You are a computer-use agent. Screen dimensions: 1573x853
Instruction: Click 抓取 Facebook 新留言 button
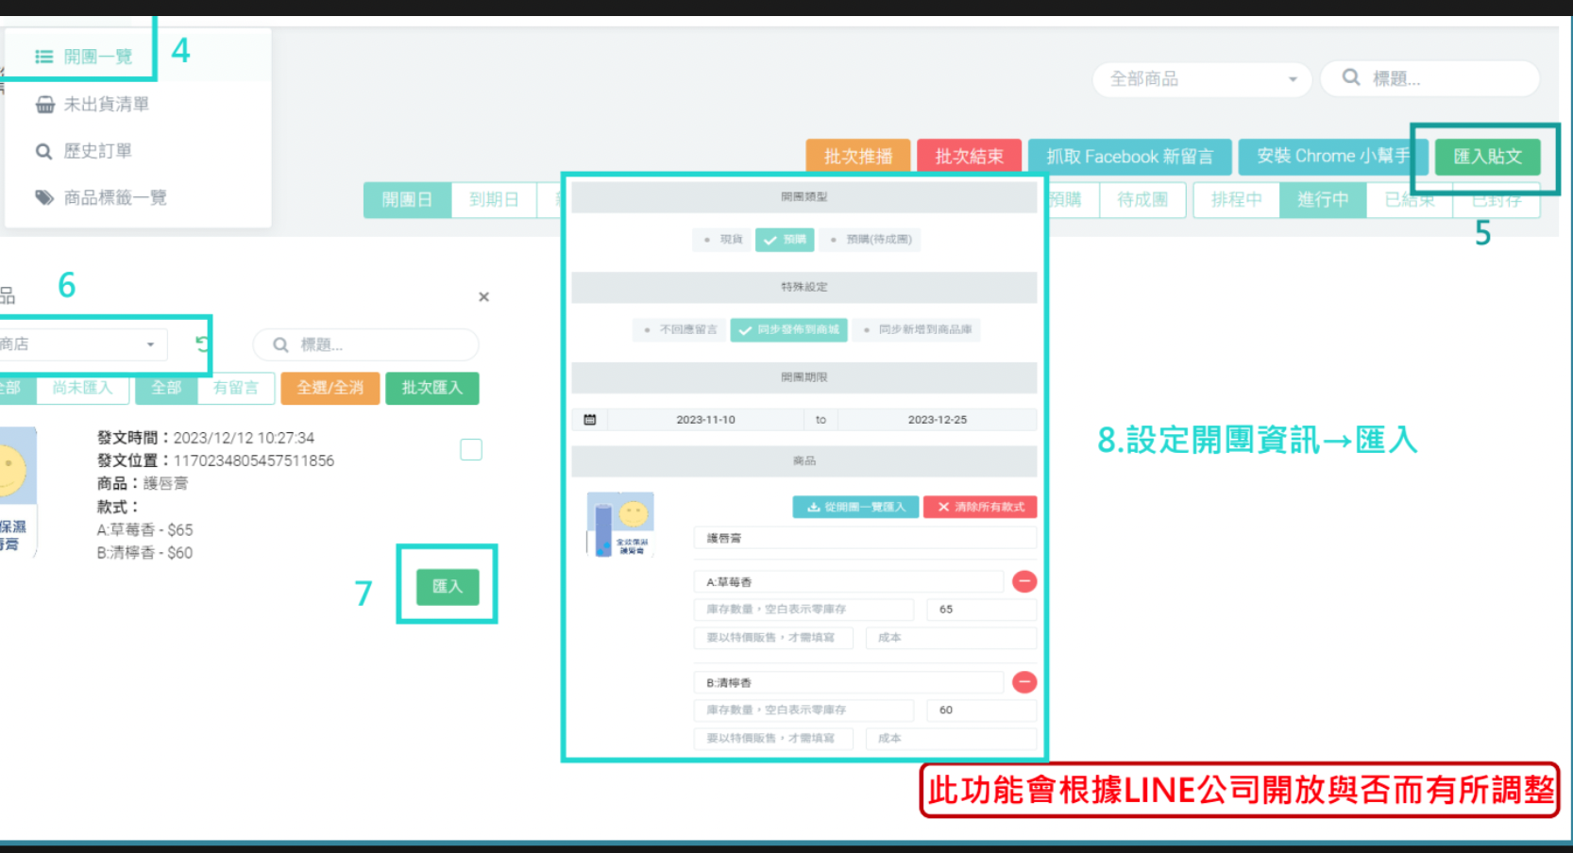point(1129,156)
